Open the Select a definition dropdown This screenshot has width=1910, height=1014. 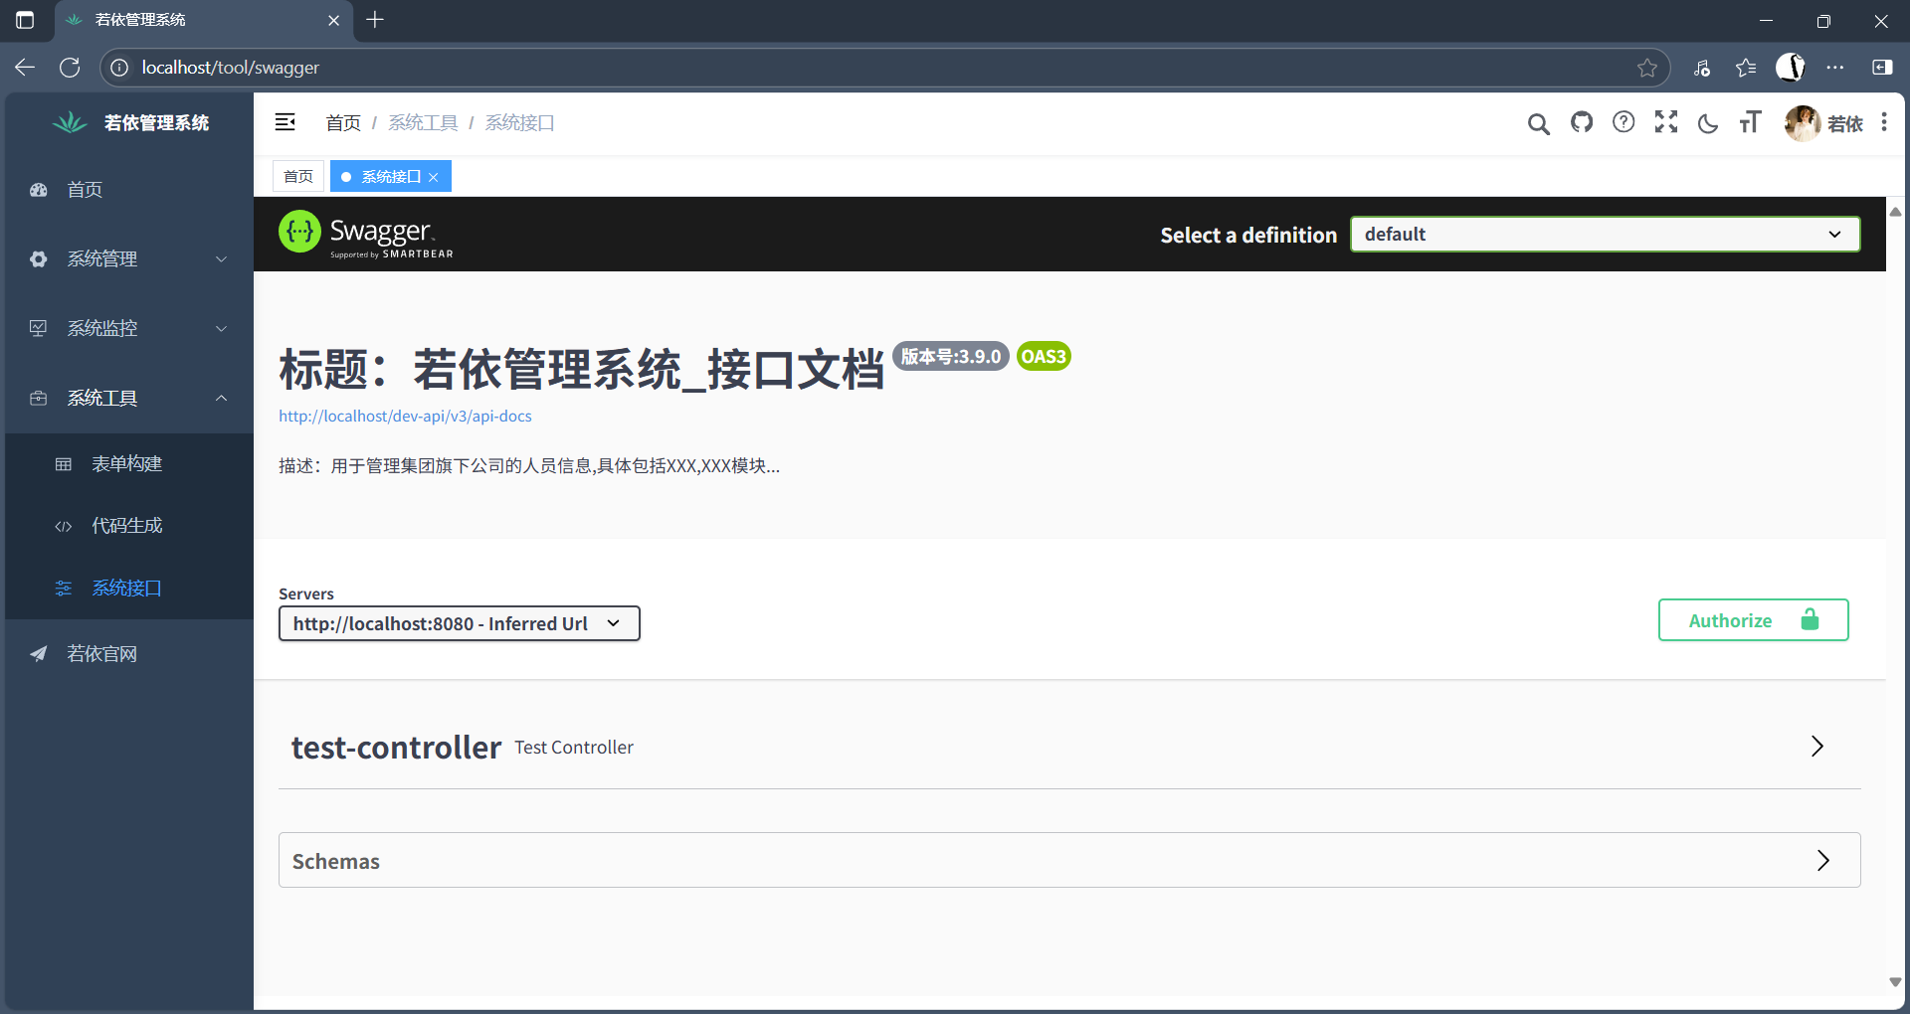pos(1605,235)
